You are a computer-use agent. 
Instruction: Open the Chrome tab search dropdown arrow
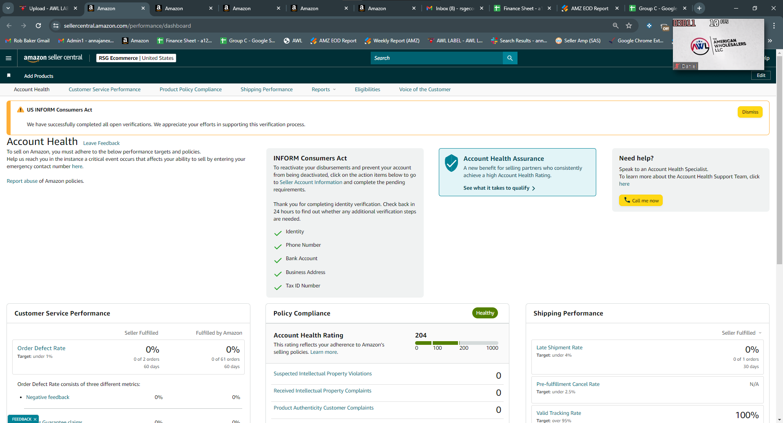point(8,8)
